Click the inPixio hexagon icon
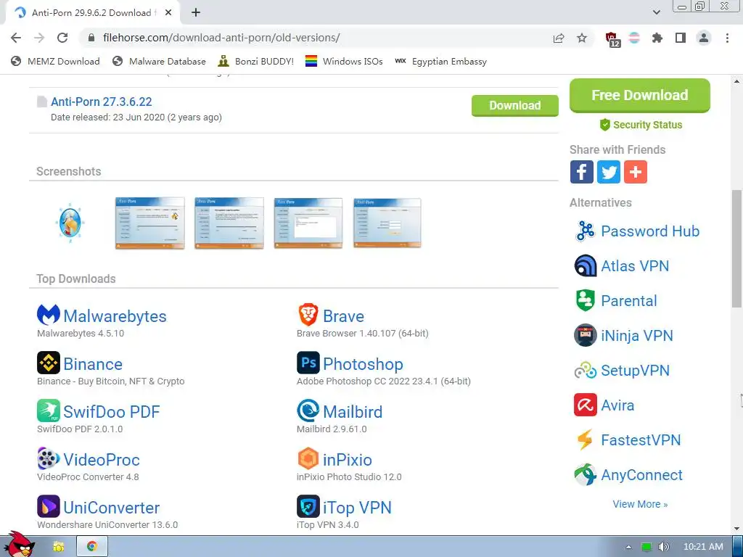The height and width of the screenshot is (557, 743). (x=308, y=458)
